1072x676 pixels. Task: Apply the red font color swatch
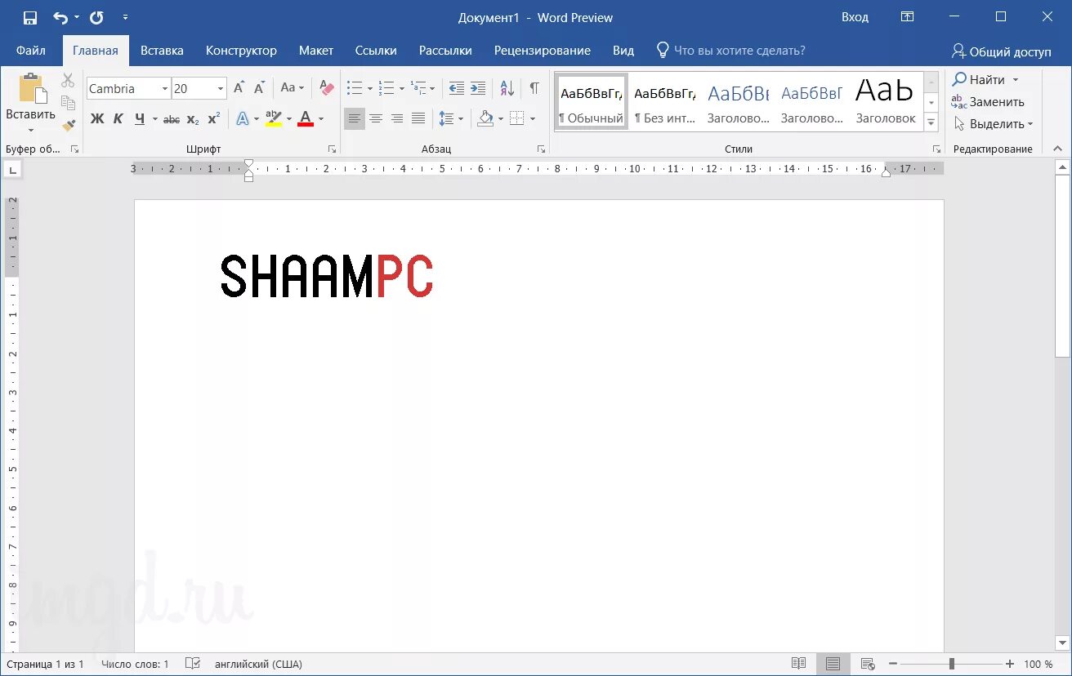coord(306,119)
